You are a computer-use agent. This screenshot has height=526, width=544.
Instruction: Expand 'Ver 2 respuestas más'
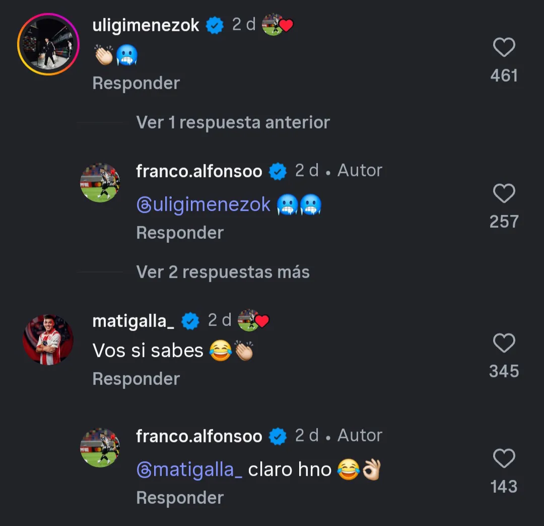point(223,272)
